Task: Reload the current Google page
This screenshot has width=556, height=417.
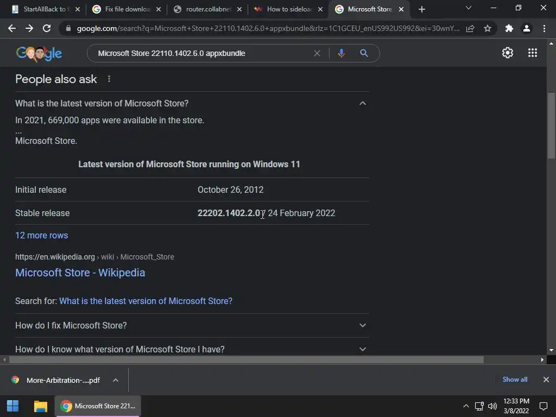Action: click(47, 28)
